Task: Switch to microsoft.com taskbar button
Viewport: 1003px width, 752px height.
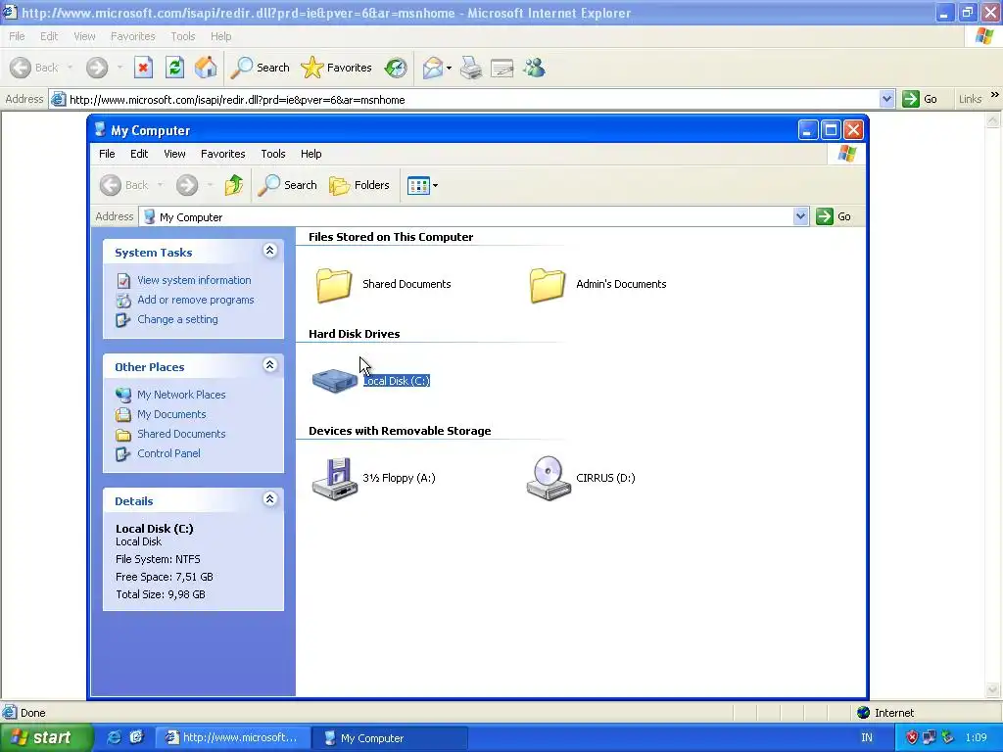Action: pos(233,738)
